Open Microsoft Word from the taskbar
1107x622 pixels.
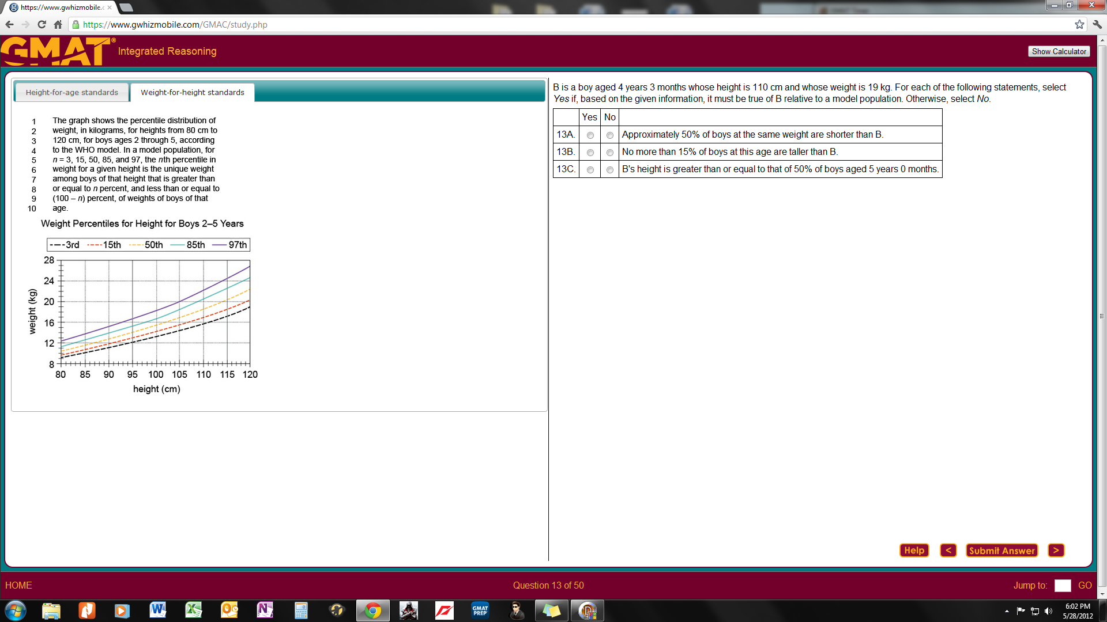tap(157, 610)
